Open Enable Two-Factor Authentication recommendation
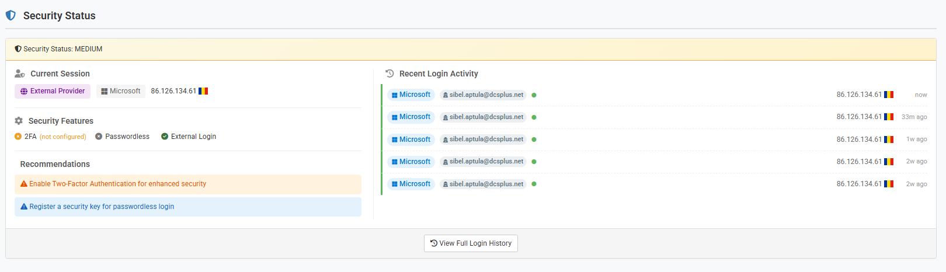Image resolution: width=946 pixels, height=272 pixels. [x=188, y=184]
